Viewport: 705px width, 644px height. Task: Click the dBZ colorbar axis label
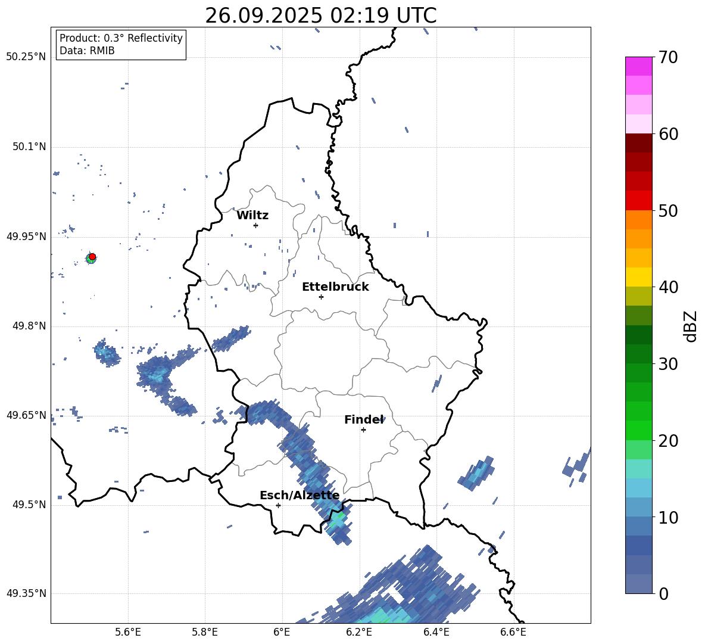point(691,326)
